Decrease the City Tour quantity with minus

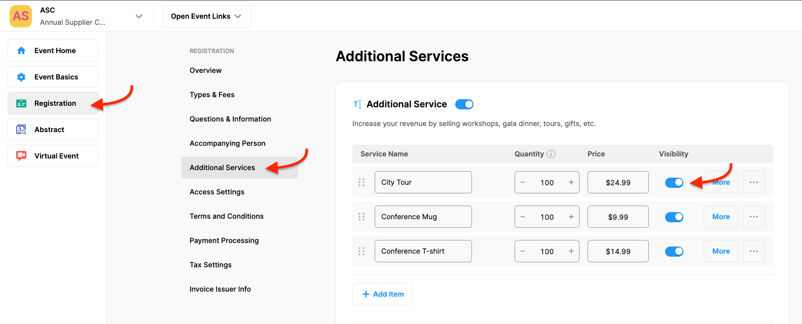[523, 182]
